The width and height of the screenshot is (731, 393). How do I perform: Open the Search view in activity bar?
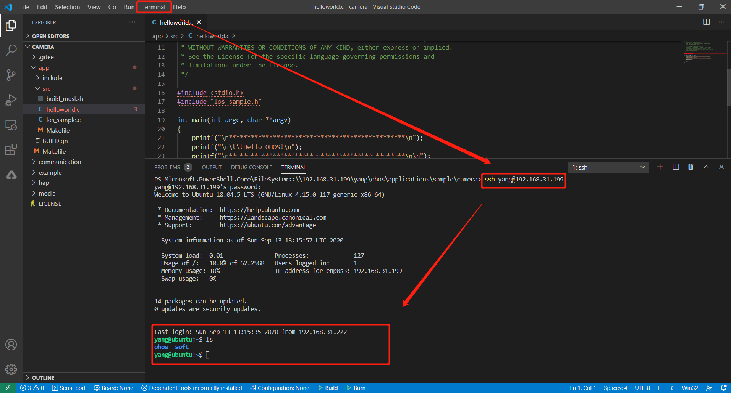(11, 50)
